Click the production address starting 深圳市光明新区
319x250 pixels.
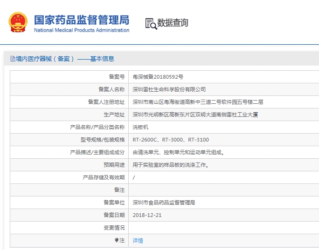click(x=195, y=115)
